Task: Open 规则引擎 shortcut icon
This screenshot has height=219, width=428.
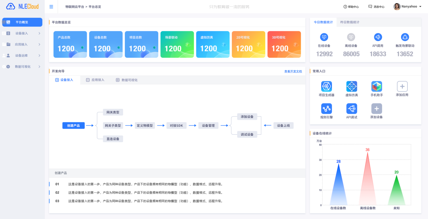Action: [326, 108]
